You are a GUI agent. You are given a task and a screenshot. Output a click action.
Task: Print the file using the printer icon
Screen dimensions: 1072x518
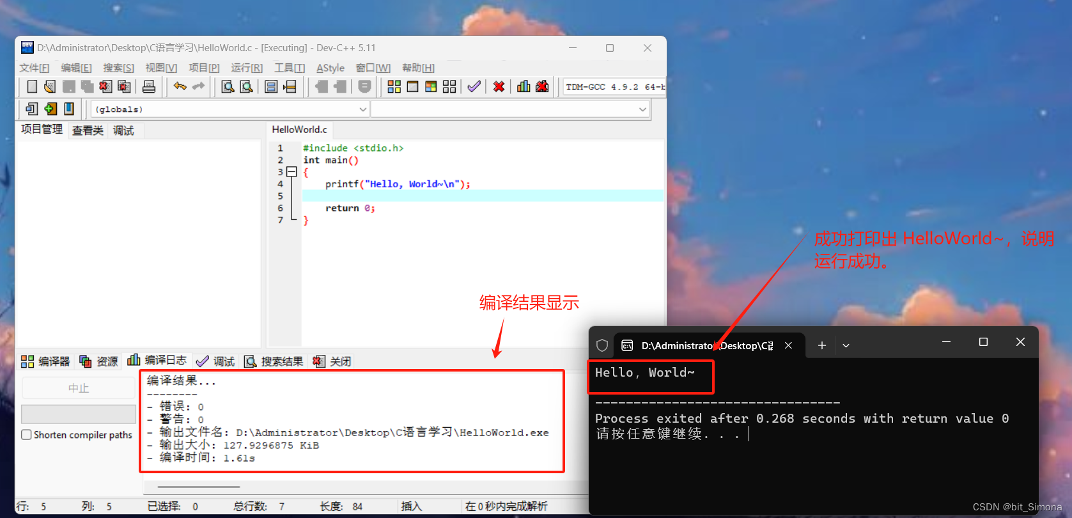[149, 86]
